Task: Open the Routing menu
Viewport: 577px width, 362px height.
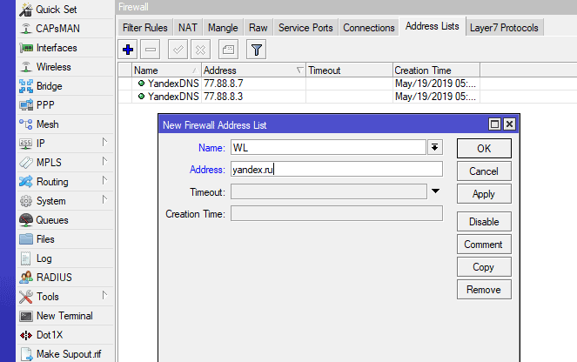Action: [x=65, y=181]
